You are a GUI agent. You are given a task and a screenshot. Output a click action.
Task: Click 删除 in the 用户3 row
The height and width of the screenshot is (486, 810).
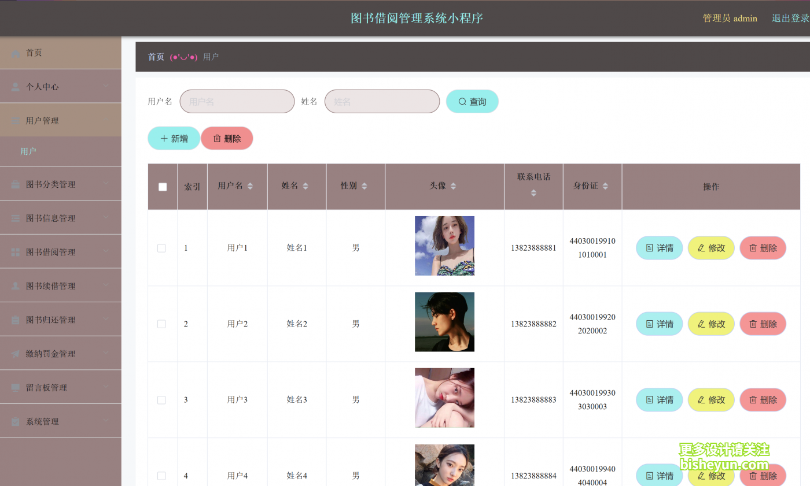click(x=763, y=400)
